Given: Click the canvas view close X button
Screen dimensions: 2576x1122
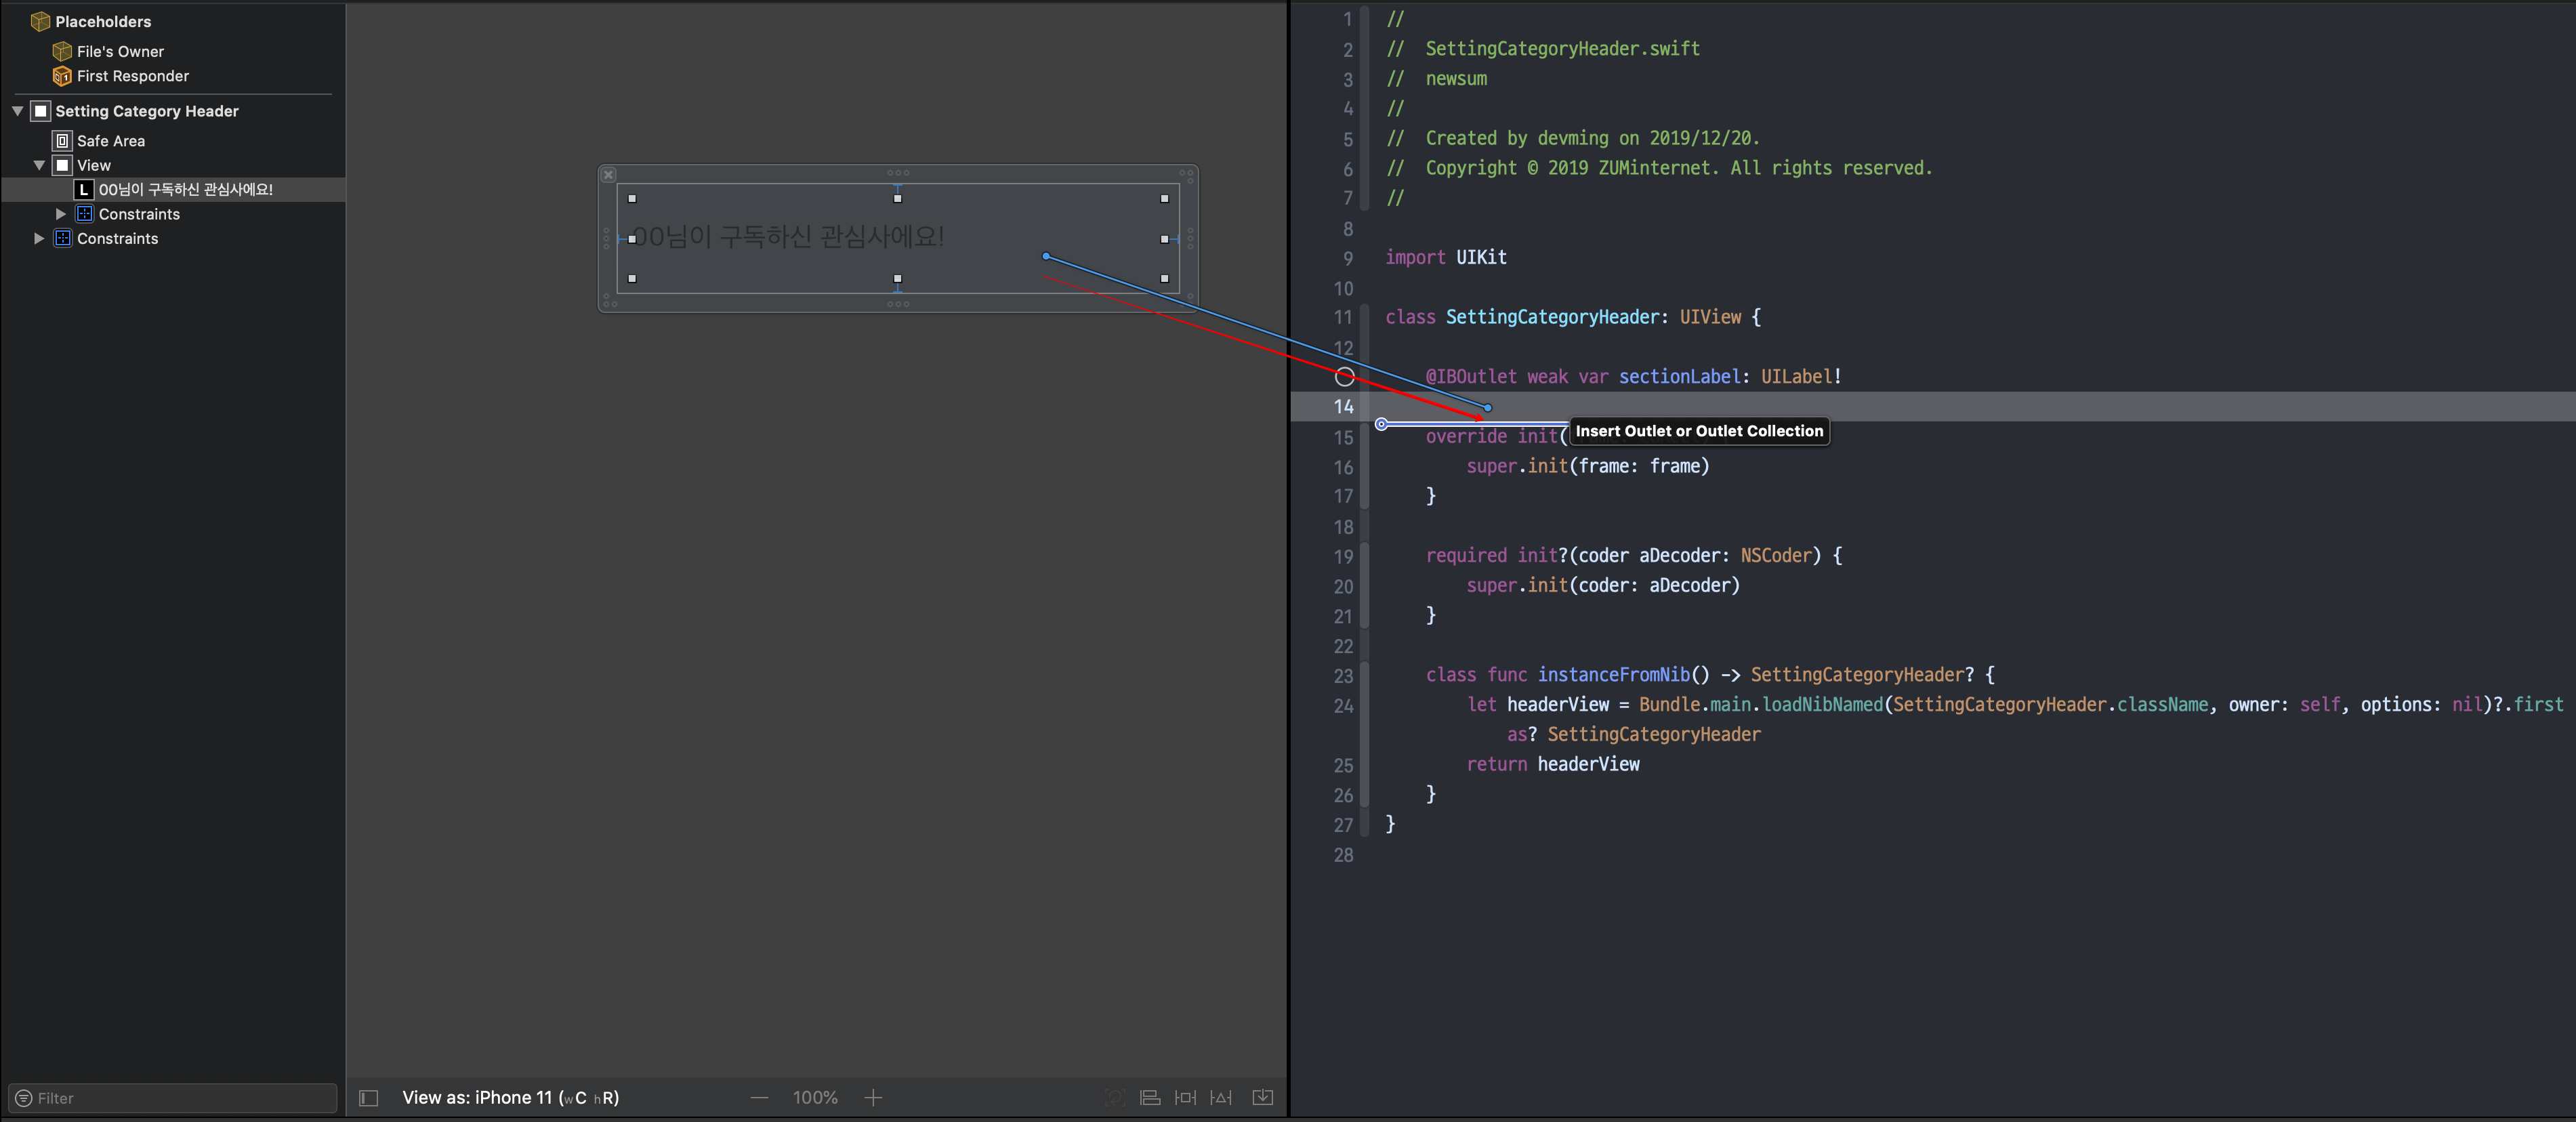Looking at the screenshot, I should [608, 175].
